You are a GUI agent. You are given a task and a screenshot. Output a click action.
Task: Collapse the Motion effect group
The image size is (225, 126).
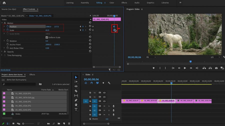click(x=2, y=23)
